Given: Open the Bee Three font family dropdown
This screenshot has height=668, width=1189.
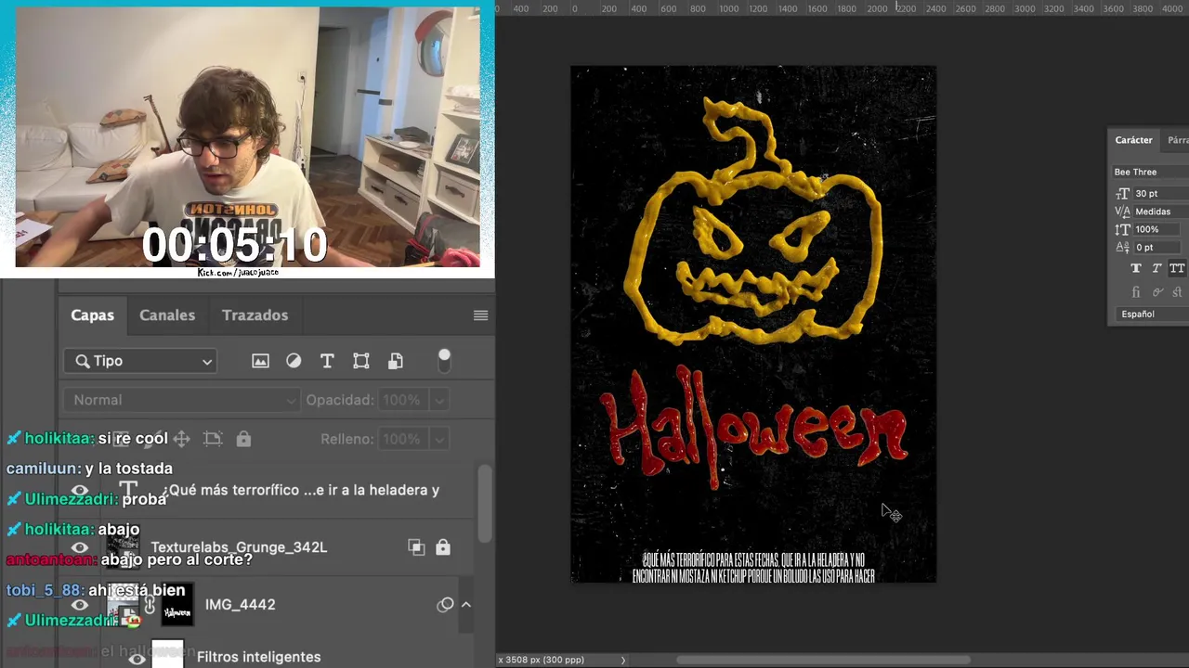Looking at the screenshot, I should [1150, 172].
